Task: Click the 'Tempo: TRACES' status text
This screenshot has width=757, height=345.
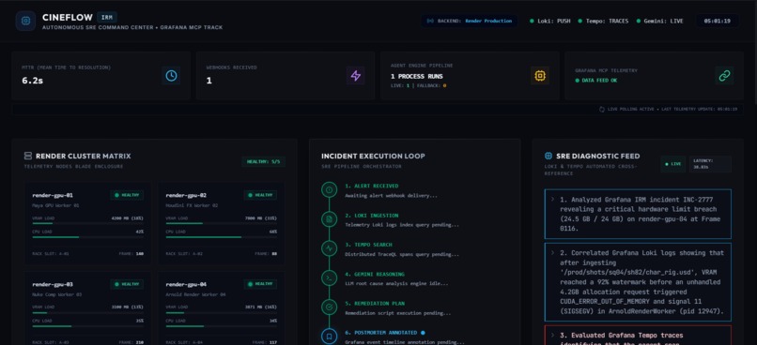Action: coord(607,22)
